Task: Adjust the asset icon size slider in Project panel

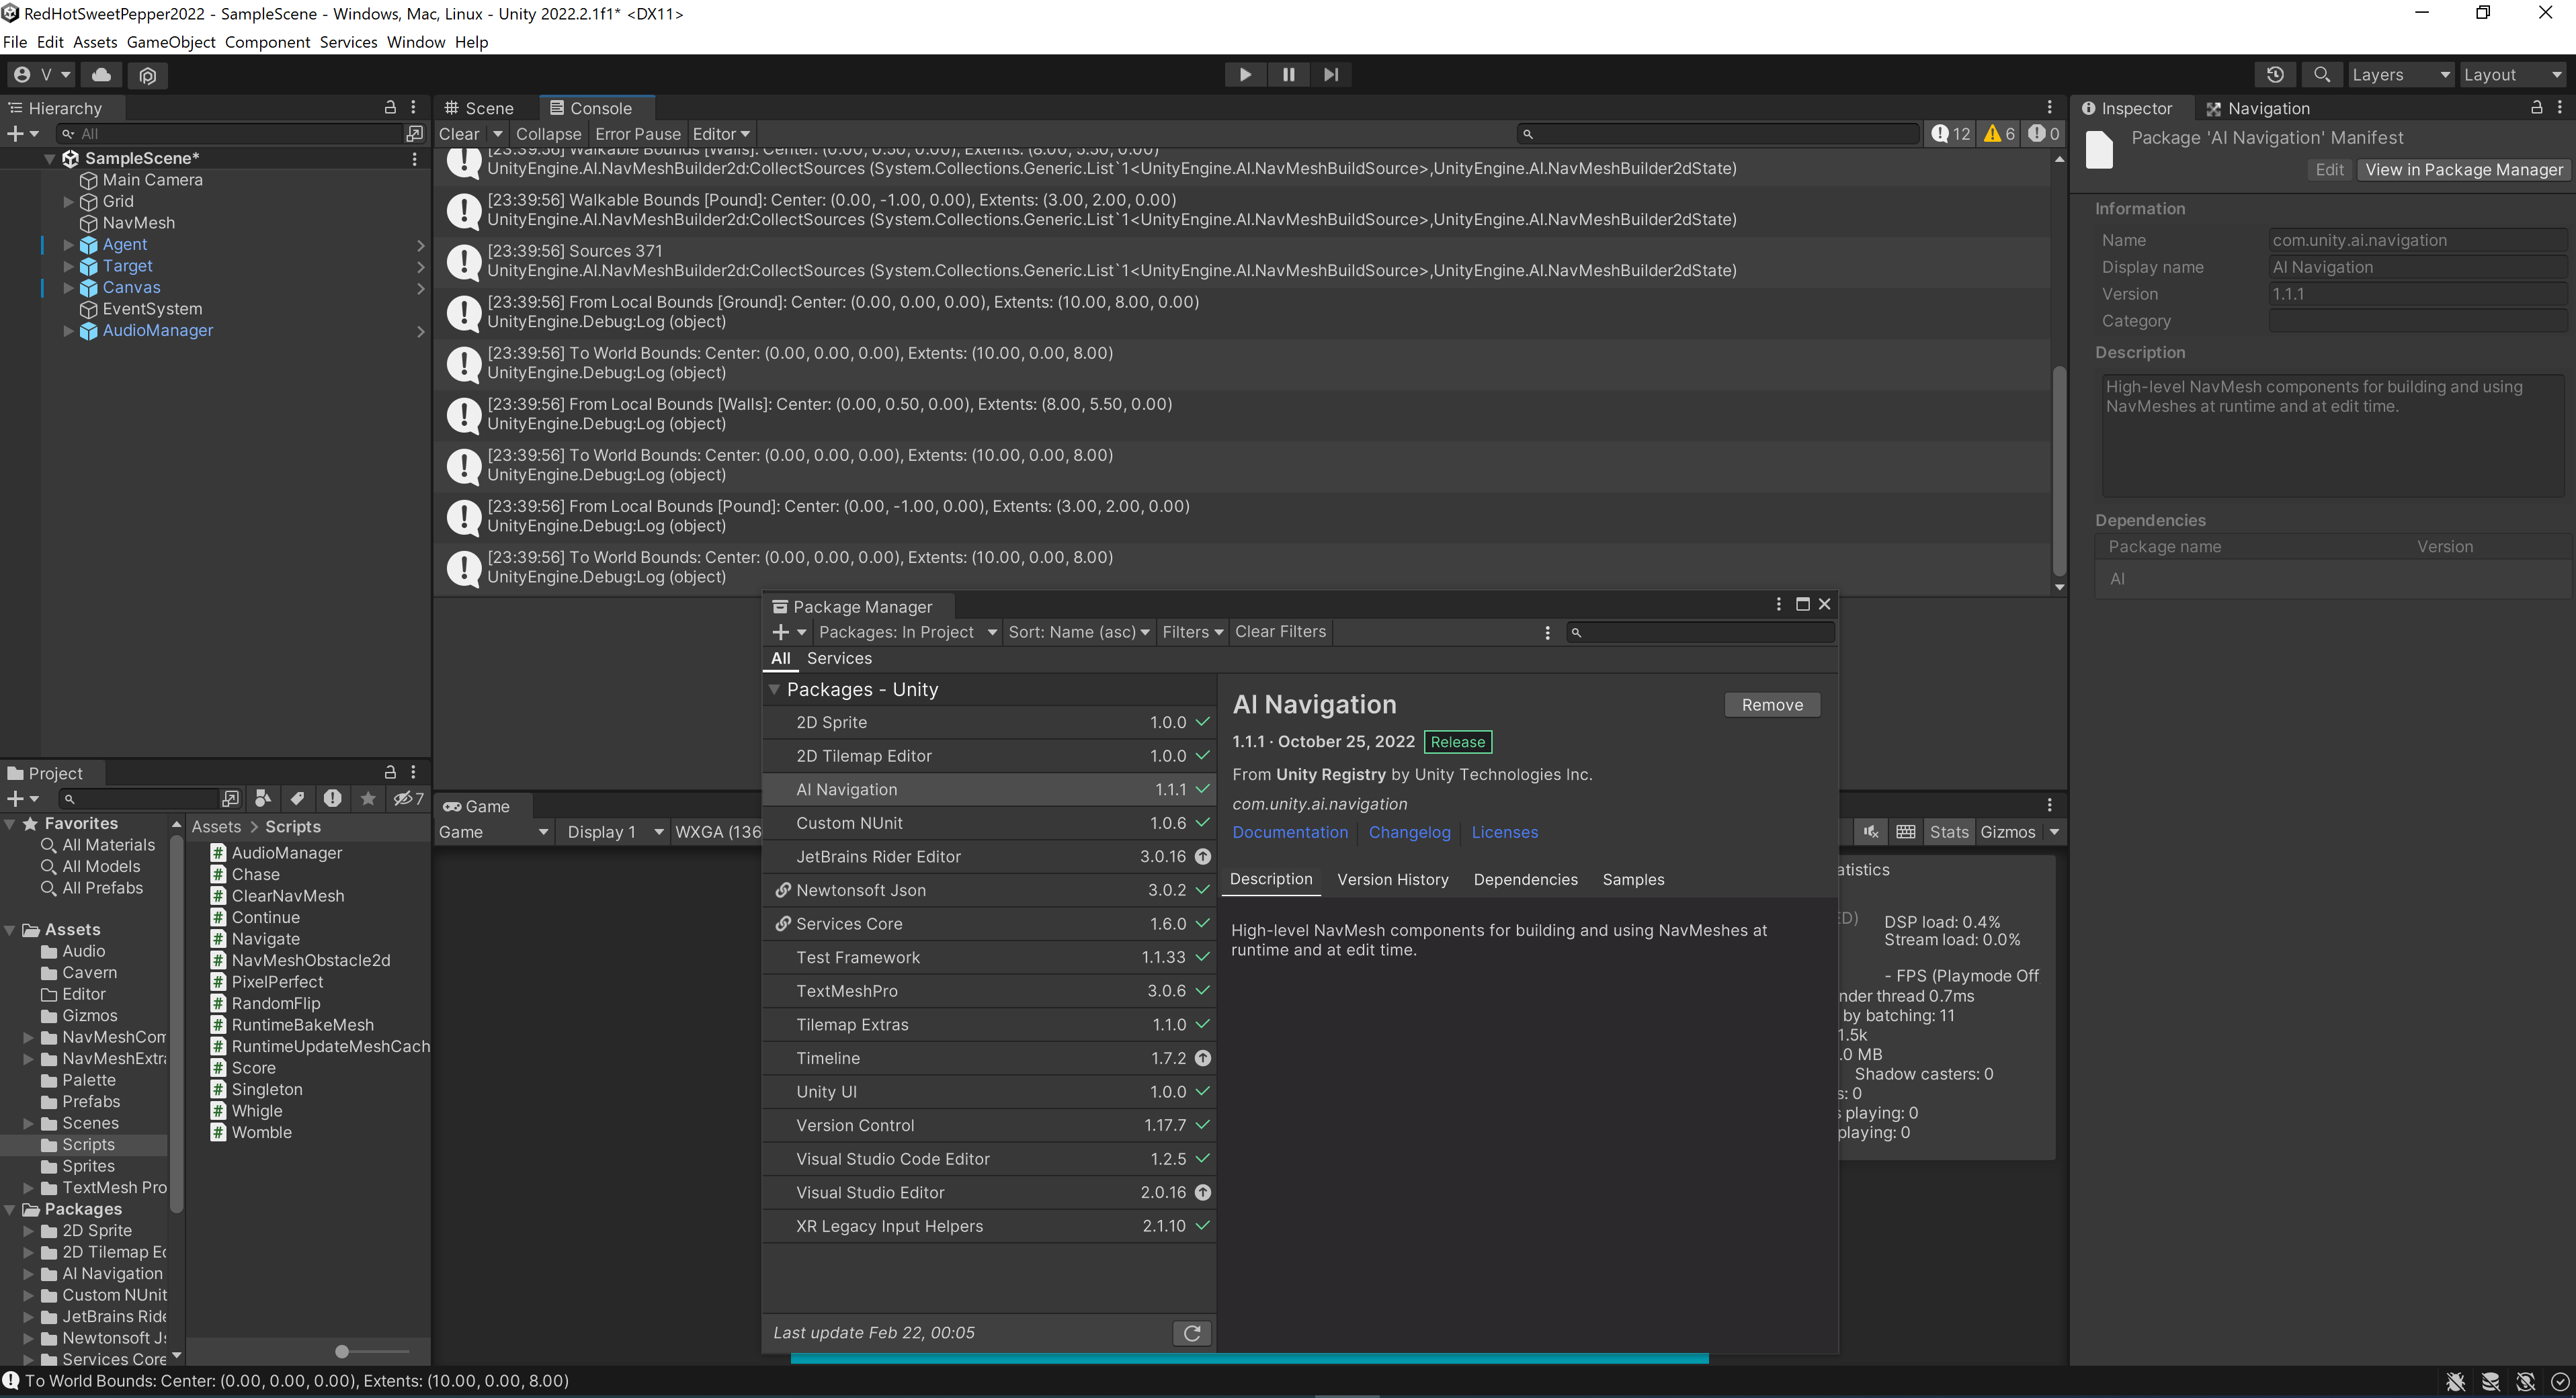Action: (x=342, y=1351)
